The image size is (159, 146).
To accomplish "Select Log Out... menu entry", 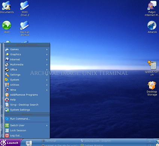I will point(27,136).
